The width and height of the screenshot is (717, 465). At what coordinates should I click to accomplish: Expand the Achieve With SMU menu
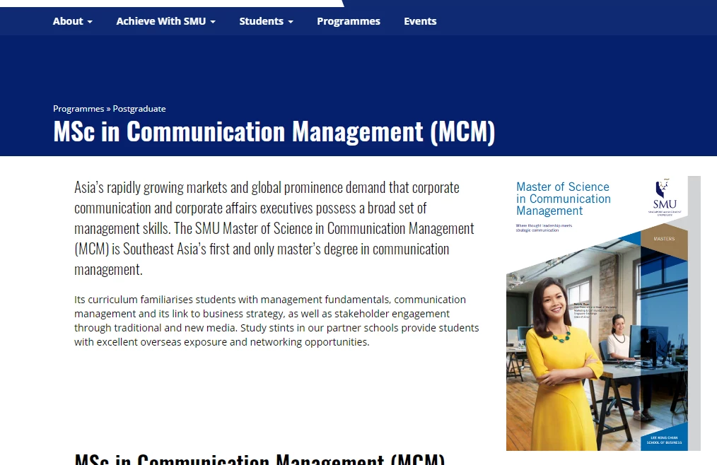coord(165,21)
